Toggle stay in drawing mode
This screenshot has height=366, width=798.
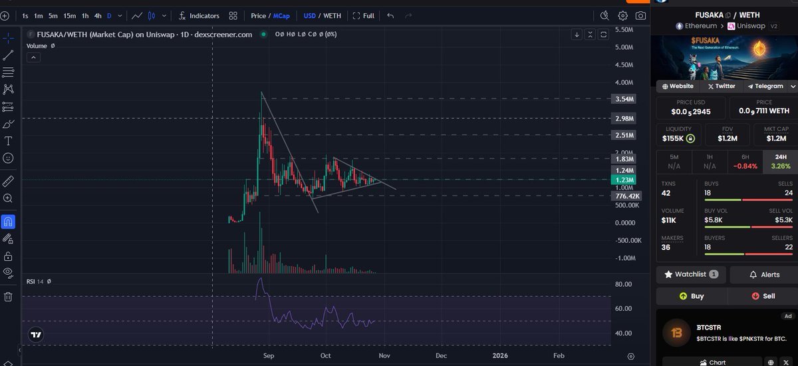pyautogui.click(x=8, y=238)
